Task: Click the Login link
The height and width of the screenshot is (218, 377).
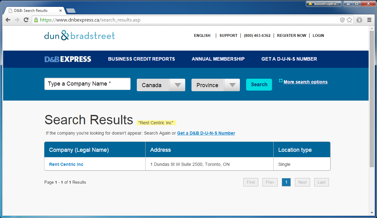Action: (318, 36)
